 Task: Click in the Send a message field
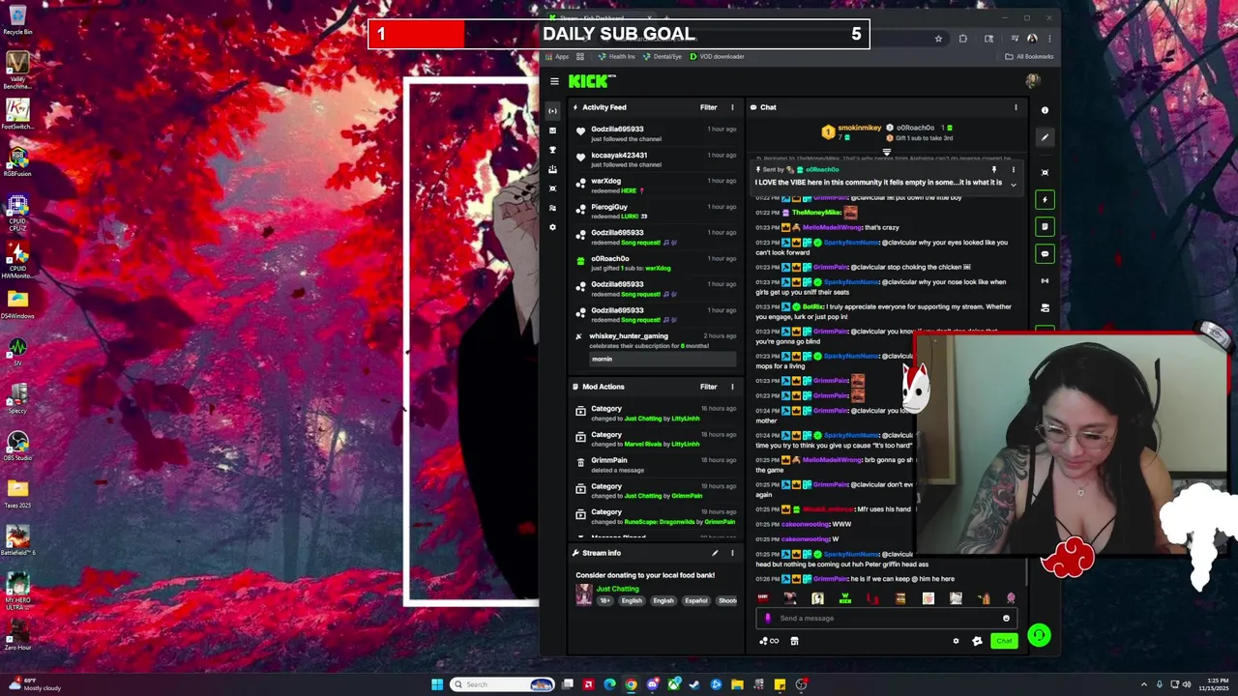[885, 619]
